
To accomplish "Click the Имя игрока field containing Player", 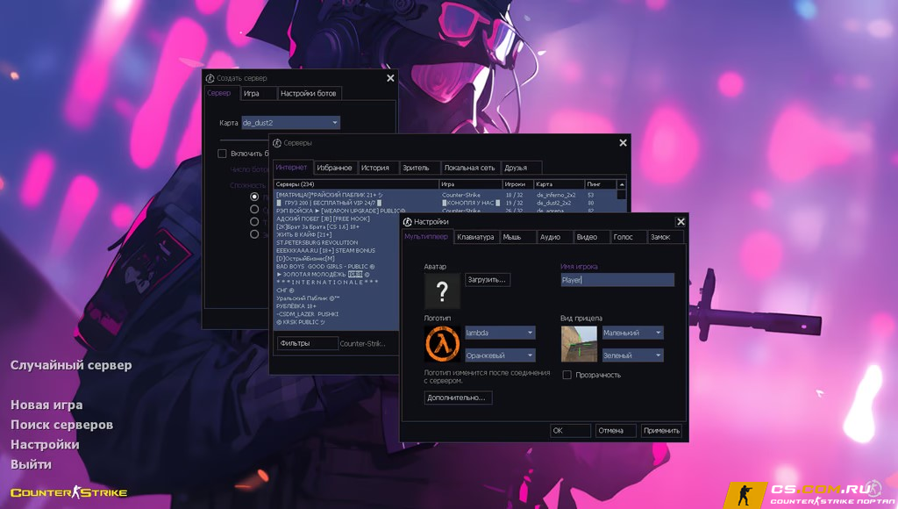I will (x=617, y=280).
